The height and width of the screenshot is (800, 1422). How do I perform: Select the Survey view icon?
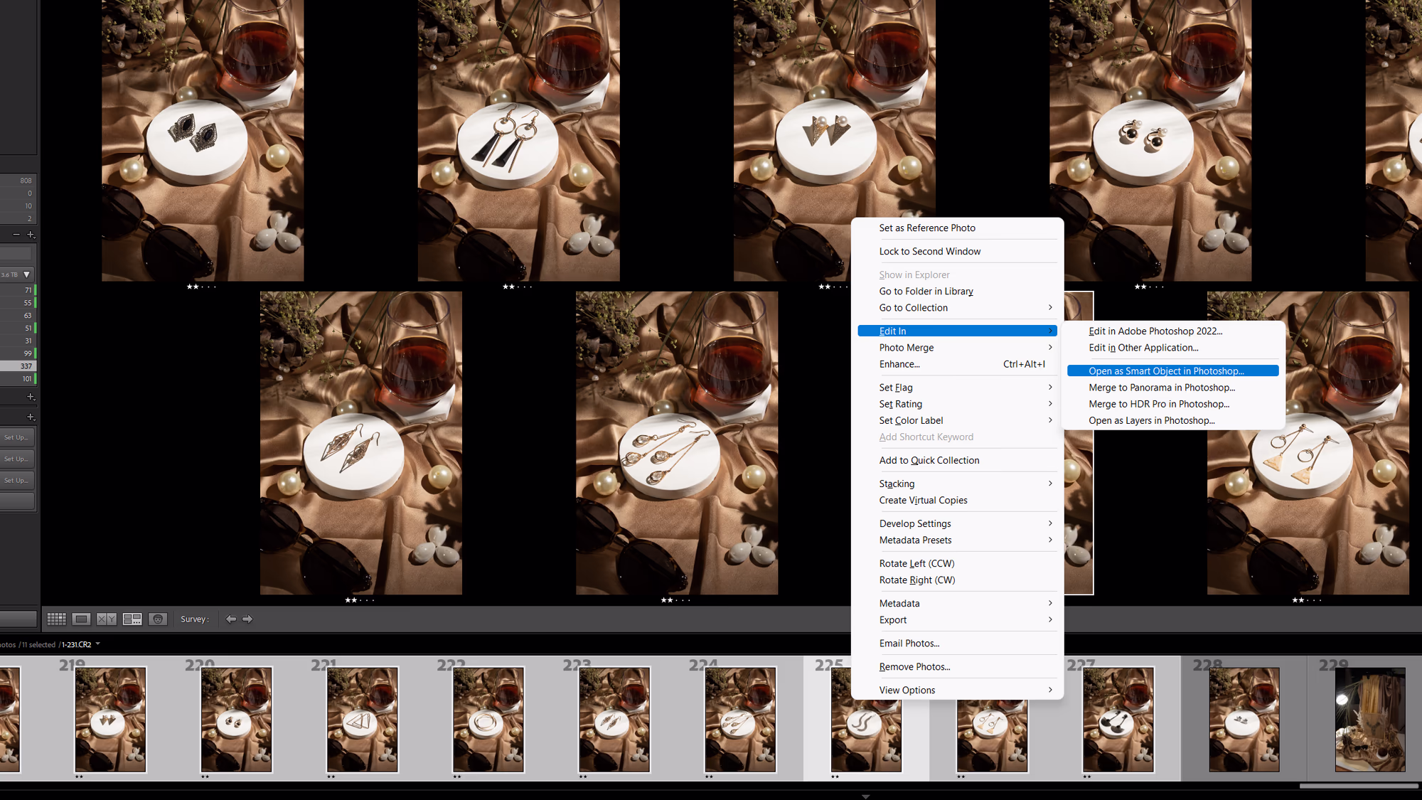pyautogui.click(x=132, y=619)
